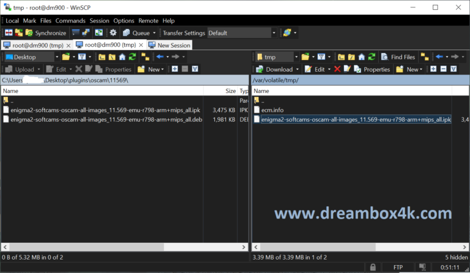The width and height of the screenshot is (470, 273).
Task: Click remote panel Open Directory folder icon
Action: pyautogui.click(x=305, y=57)
